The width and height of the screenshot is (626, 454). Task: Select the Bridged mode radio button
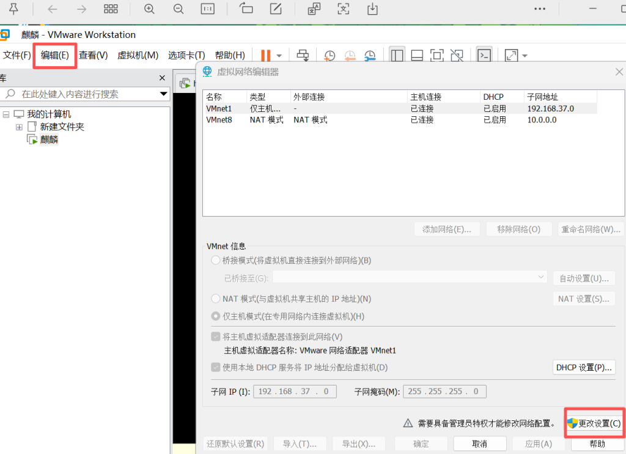215,260
